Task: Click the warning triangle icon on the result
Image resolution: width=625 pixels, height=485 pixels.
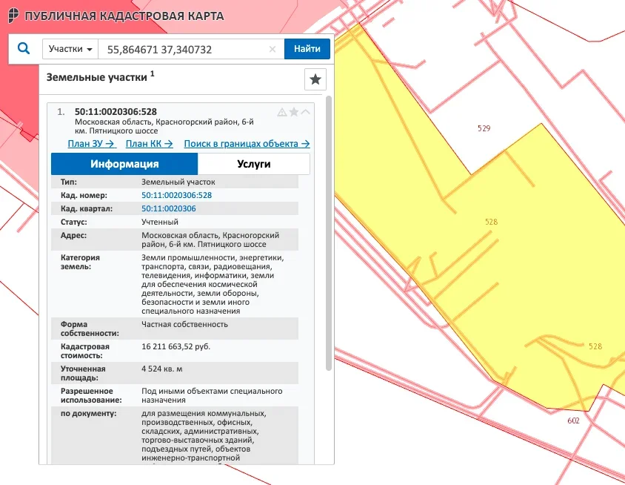Action: point(281,112)
